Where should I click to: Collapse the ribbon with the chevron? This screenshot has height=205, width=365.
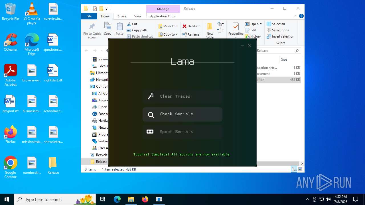coord(295,16)
